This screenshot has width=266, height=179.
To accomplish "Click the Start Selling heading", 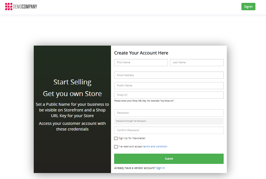I will (72, 82).
